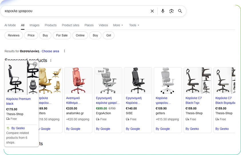Open the Καρέκλα Premium black product link

tap(19, 101)
